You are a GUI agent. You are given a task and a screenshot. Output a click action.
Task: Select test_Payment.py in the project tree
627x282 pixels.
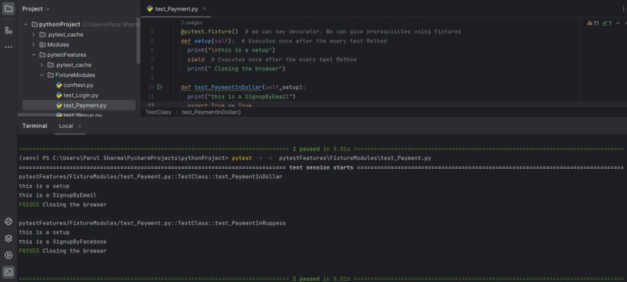(79, 105)
